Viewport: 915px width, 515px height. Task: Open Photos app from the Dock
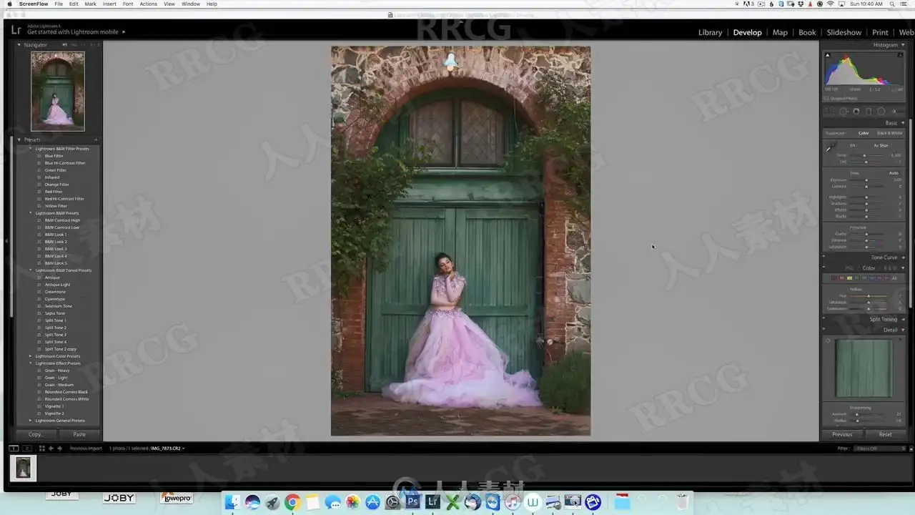click(352, 502)
